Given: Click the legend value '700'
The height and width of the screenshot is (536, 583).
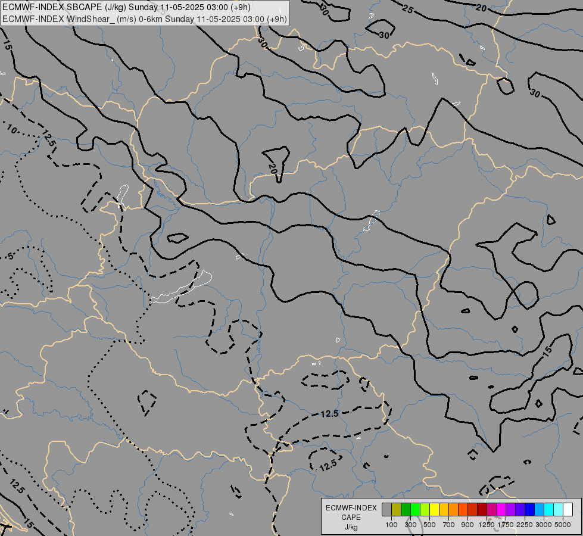Looking at the screenshot, I should [449, 525].
